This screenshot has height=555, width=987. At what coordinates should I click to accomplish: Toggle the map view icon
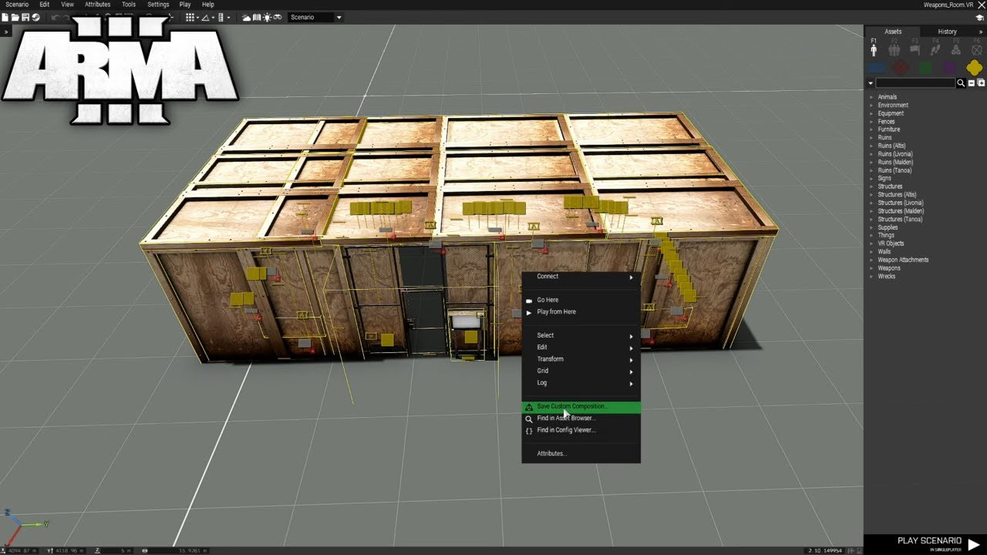(x=257, y=18)
